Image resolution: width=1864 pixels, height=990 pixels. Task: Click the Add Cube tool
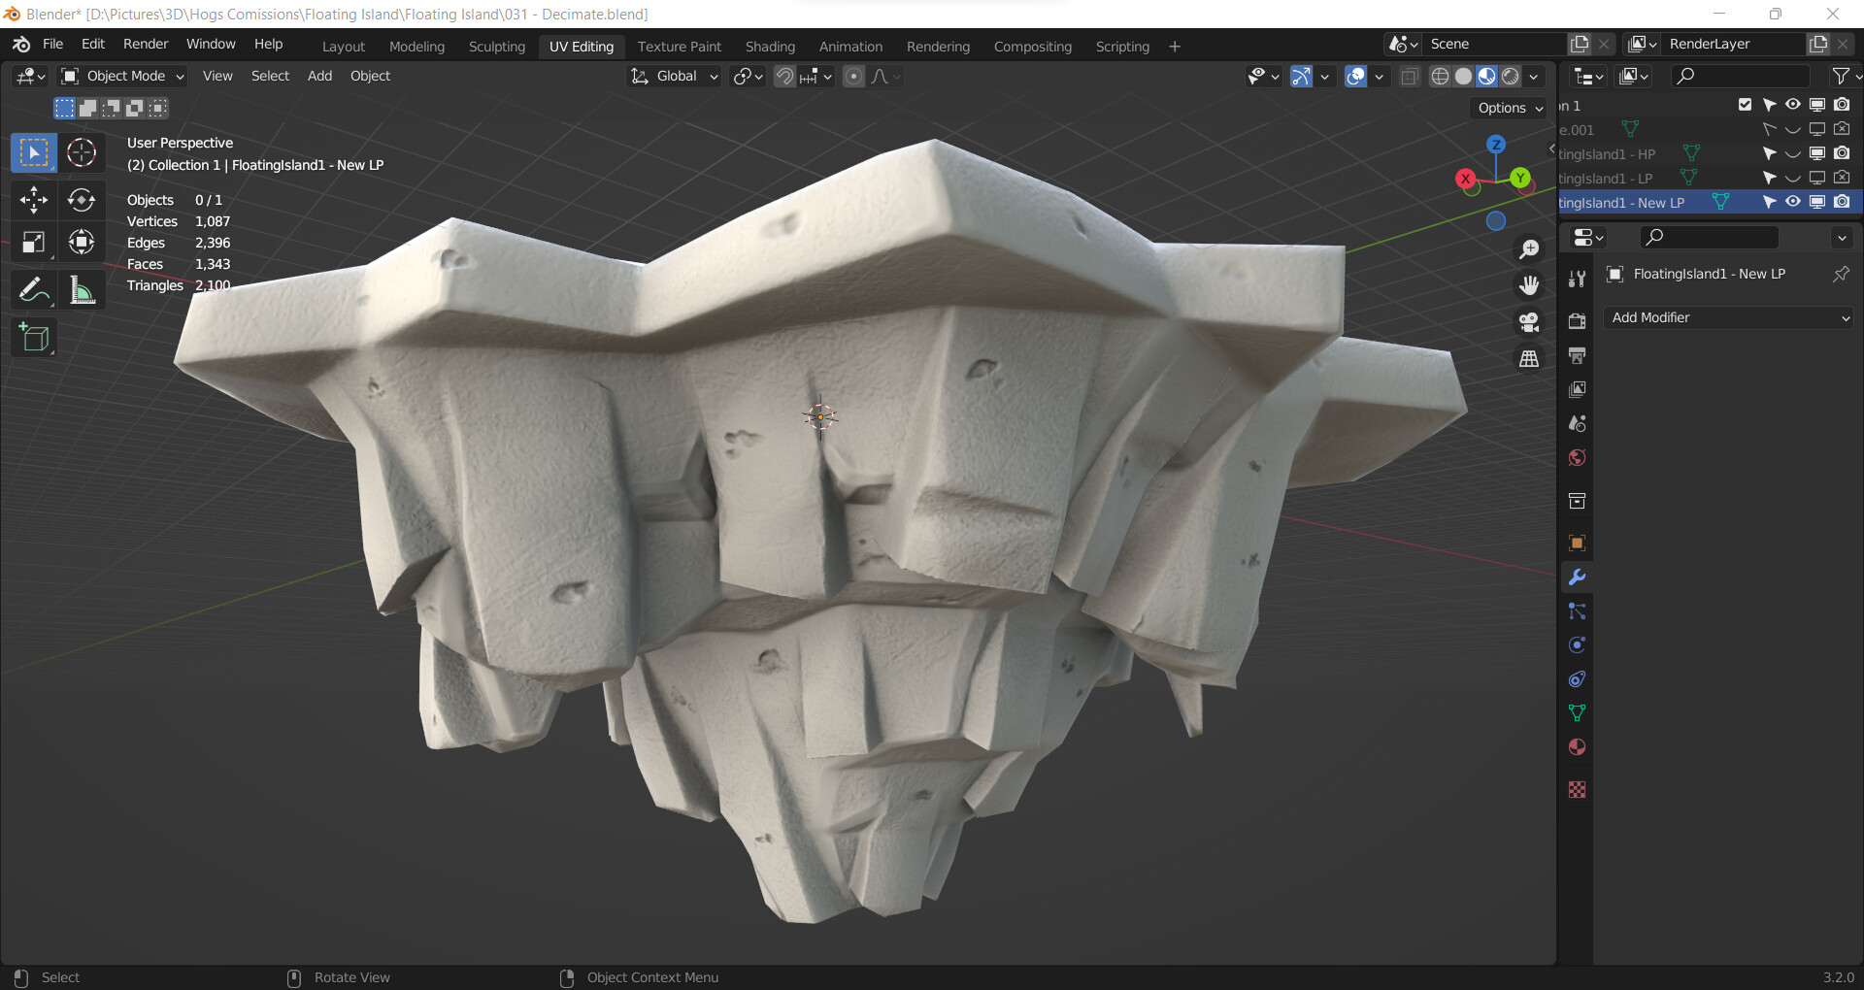[33, 338]
